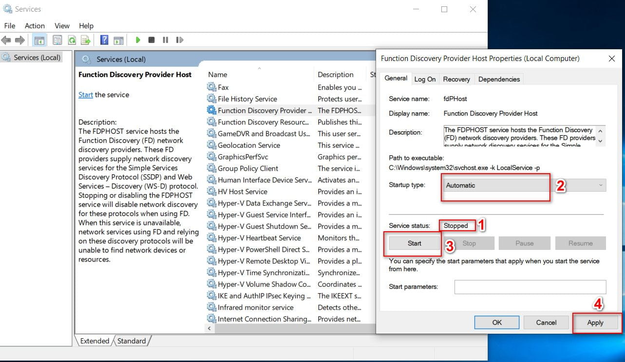The height and width of the screenshot is (362, 625).
Task: Switch to the Log On tab
Action: pyautogui.click(x=425, y=79)
